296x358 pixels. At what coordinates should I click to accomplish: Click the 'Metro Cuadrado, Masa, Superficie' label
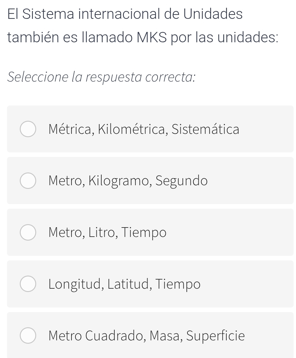[x=146, y=336]
